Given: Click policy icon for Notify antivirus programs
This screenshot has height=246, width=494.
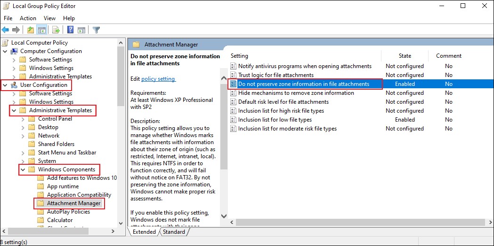Looking at the screenshot, I should pyautogui.click(x=234, y=66).
